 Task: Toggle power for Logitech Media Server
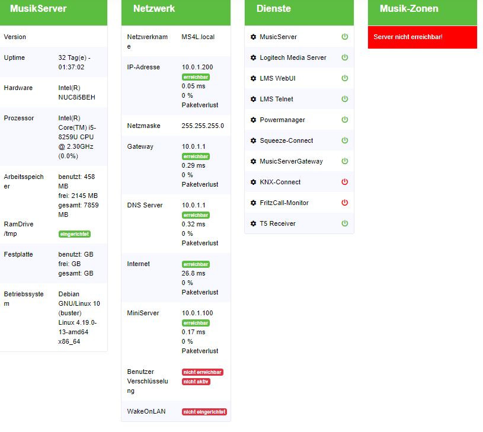[345, 57]
